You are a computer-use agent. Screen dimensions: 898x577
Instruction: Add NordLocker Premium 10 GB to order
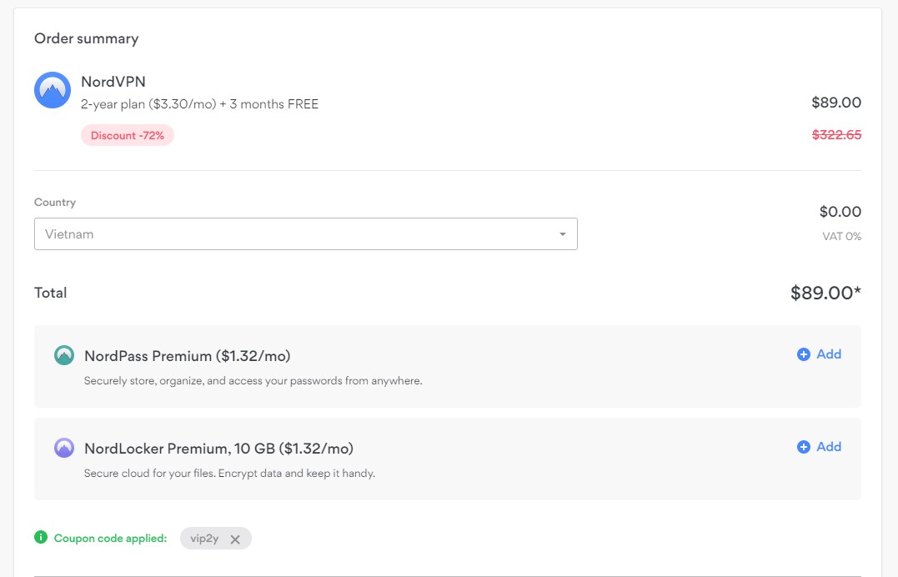click(819, 447)
